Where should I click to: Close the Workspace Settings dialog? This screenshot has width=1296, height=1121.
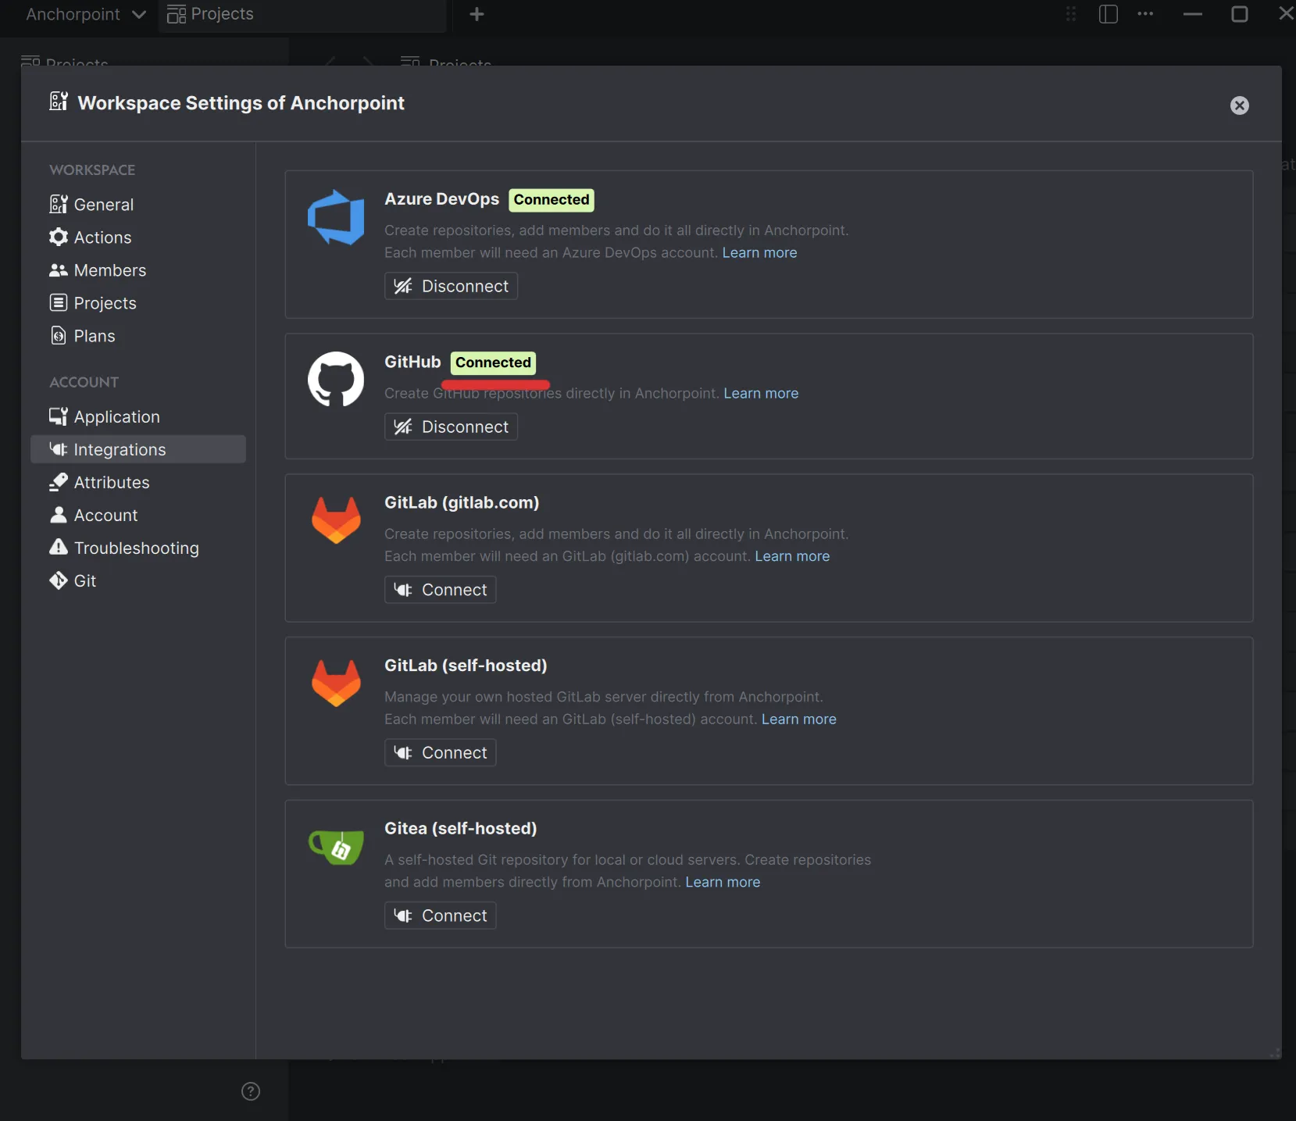[1240, 105]
